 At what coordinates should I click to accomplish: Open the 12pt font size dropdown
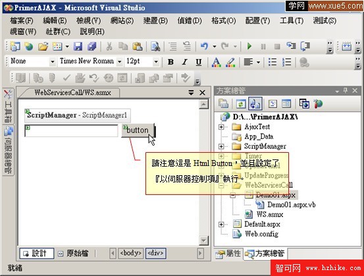(156, 62)
